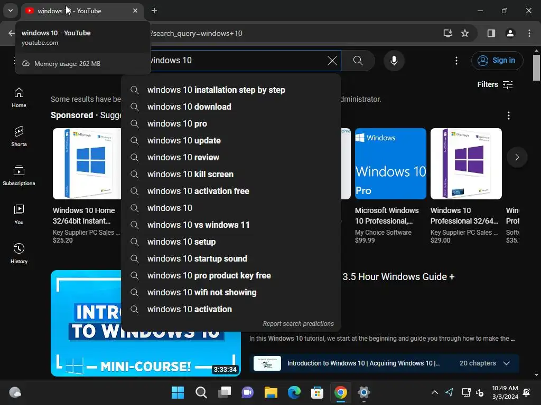Launch Microsoft Edge from taskbar
This screenshot has height=405, width=541.
[294, 392]
